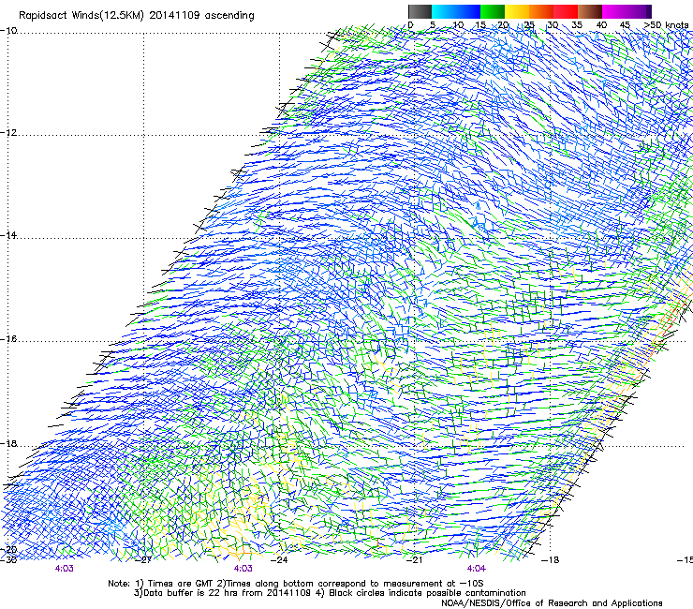Click the '>50 knots' legend label
This screenshot has height=609, width=693.
[666, 25]
